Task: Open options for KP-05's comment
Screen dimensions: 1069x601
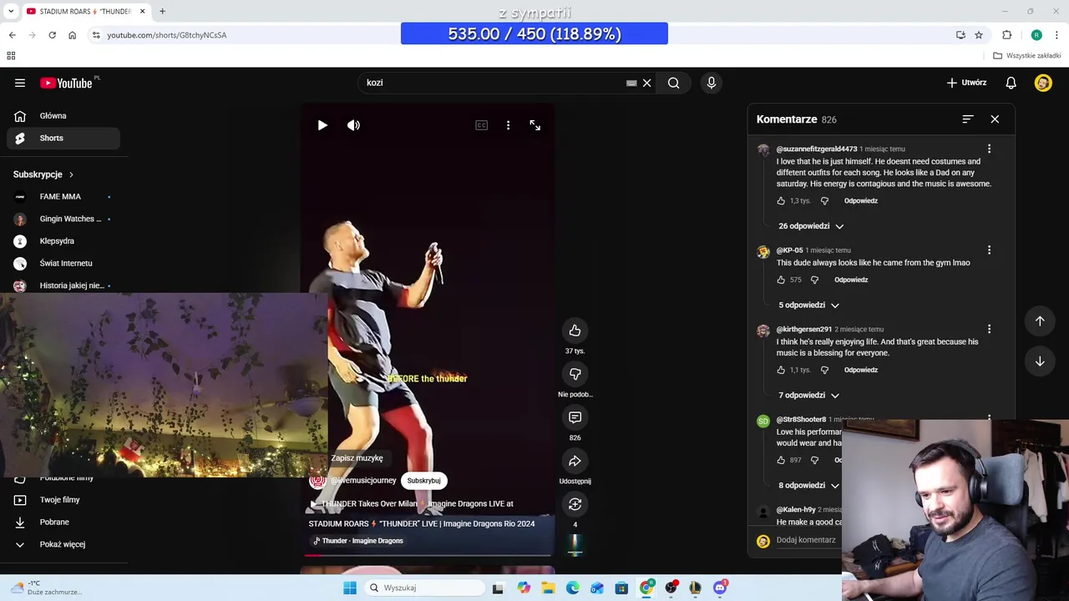Action: [x=989, y=250]
